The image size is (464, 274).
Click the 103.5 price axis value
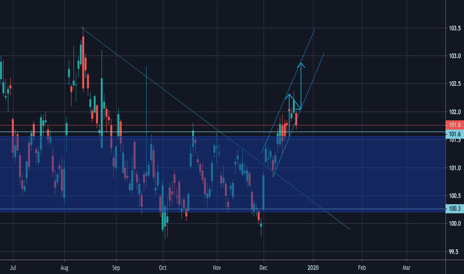pos(455,28)
